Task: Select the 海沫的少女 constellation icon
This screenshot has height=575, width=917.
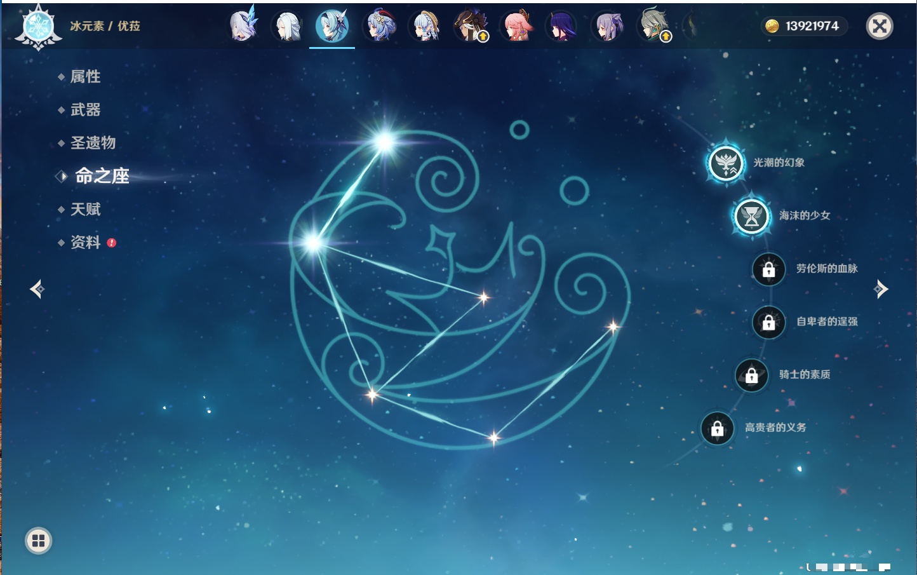Action: pyautogui.click(x=752, y=216)
